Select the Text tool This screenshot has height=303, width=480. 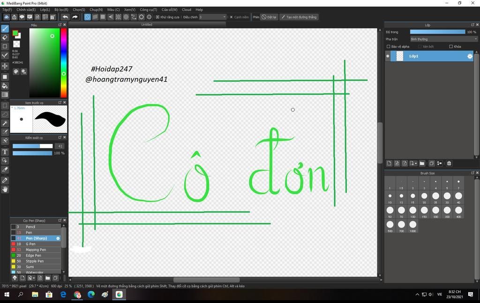(x=5, y=151)
